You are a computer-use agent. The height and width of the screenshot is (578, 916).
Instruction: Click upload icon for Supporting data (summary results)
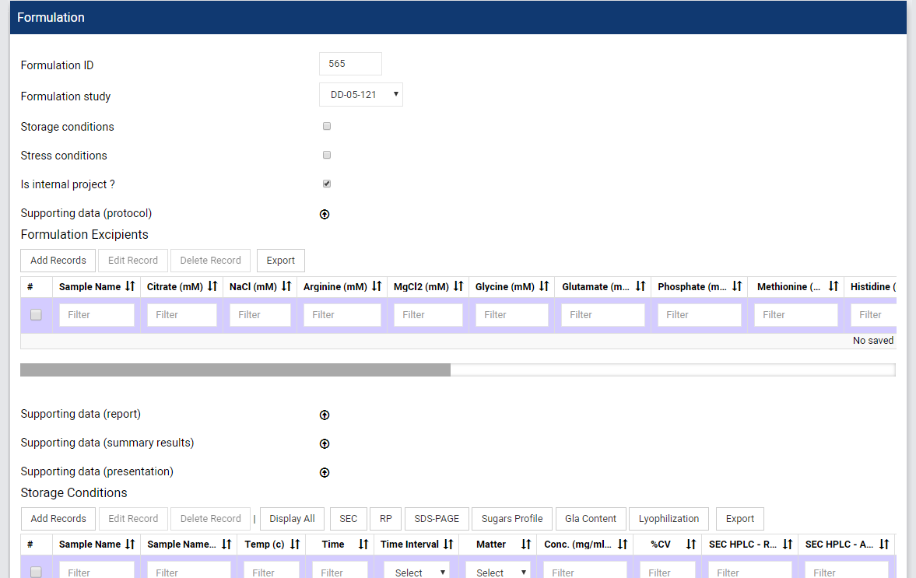[325, 443]
